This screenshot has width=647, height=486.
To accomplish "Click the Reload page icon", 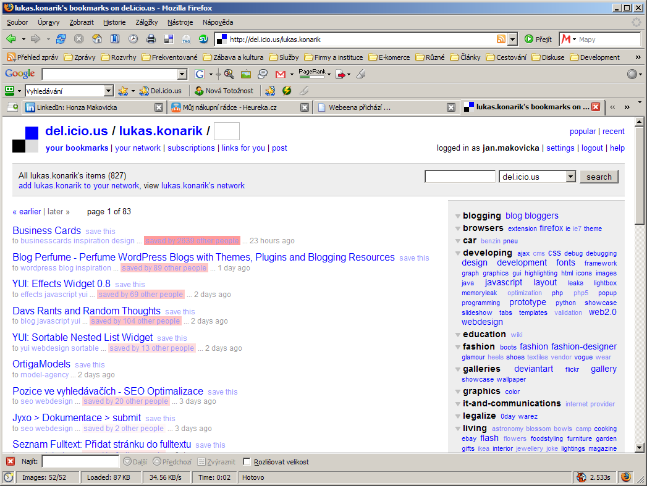I will pos(61,39).
